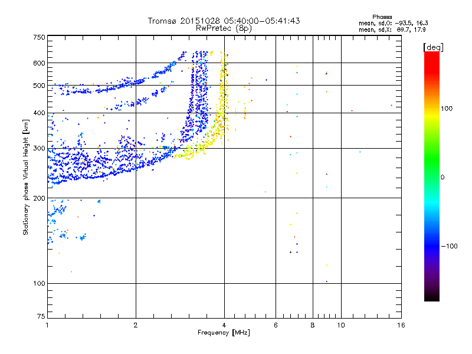Click the y-axis label '100' at left
Viewport: 472px width, 354px height.
(x=39, y=284)
